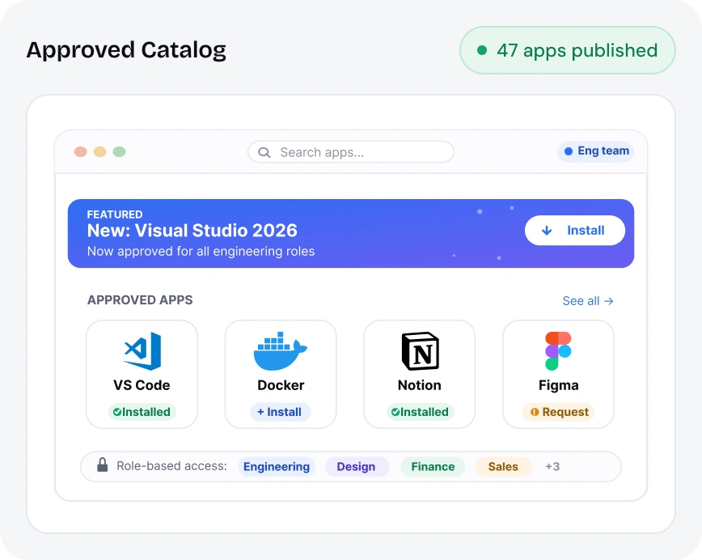
Task: Select the Engineering role tag
Action: [277, 467]
